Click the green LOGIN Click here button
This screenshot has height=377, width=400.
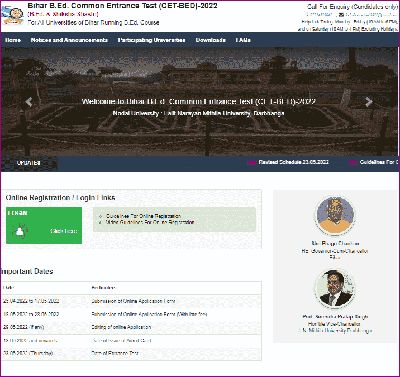(44, 225)
